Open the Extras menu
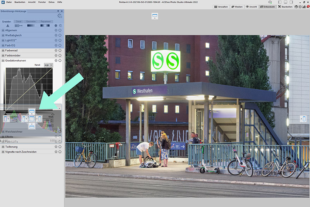Viewport: 310px width, 207px height. 52,2
